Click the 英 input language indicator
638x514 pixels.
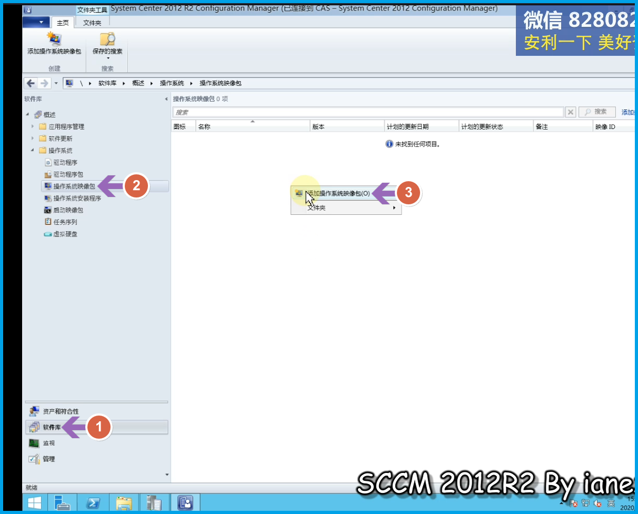(x=611, y=504)
